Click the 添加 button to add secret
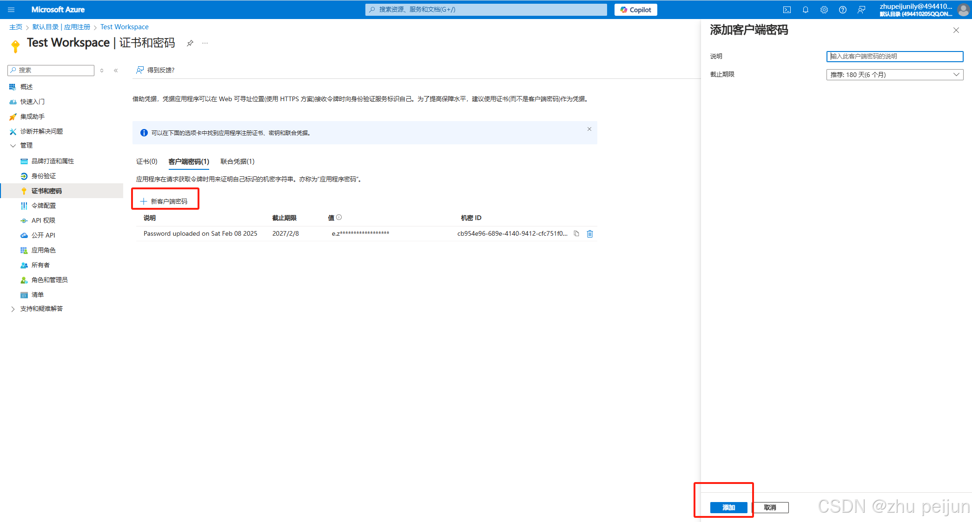Image resolution: width=972 pixels, height=522 pixels. click(728, 507)
